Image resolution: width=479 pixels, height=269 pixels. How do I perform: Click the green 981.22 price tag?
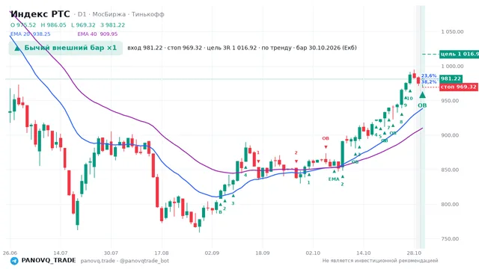[451, 78]
